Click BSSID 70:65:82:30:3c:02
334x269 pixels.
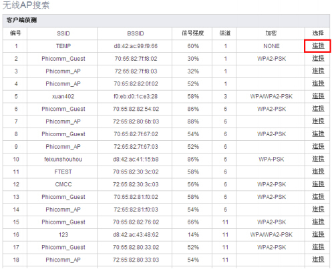pyautogui.click(x=136, y=172)
